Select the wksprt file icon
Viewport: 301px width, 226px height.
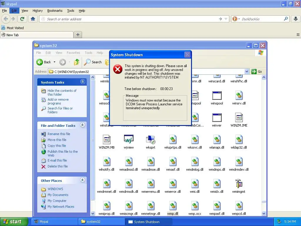pyautogui.click(x=150, y=139)
